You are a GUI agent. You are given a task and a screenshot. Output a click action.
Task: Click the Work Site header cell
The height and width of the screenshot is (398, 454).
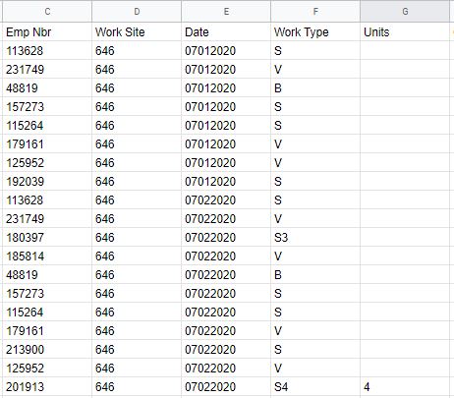coord(137,31)
